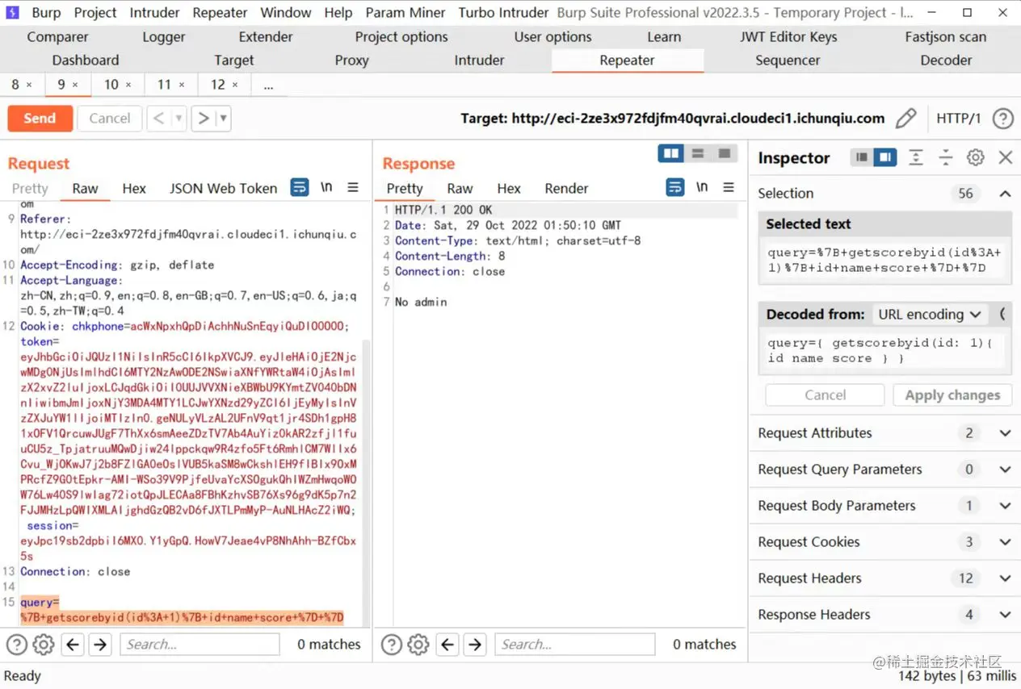1021x689 pixels.
Task: Open response search settings gear
Action: (418, 644)
